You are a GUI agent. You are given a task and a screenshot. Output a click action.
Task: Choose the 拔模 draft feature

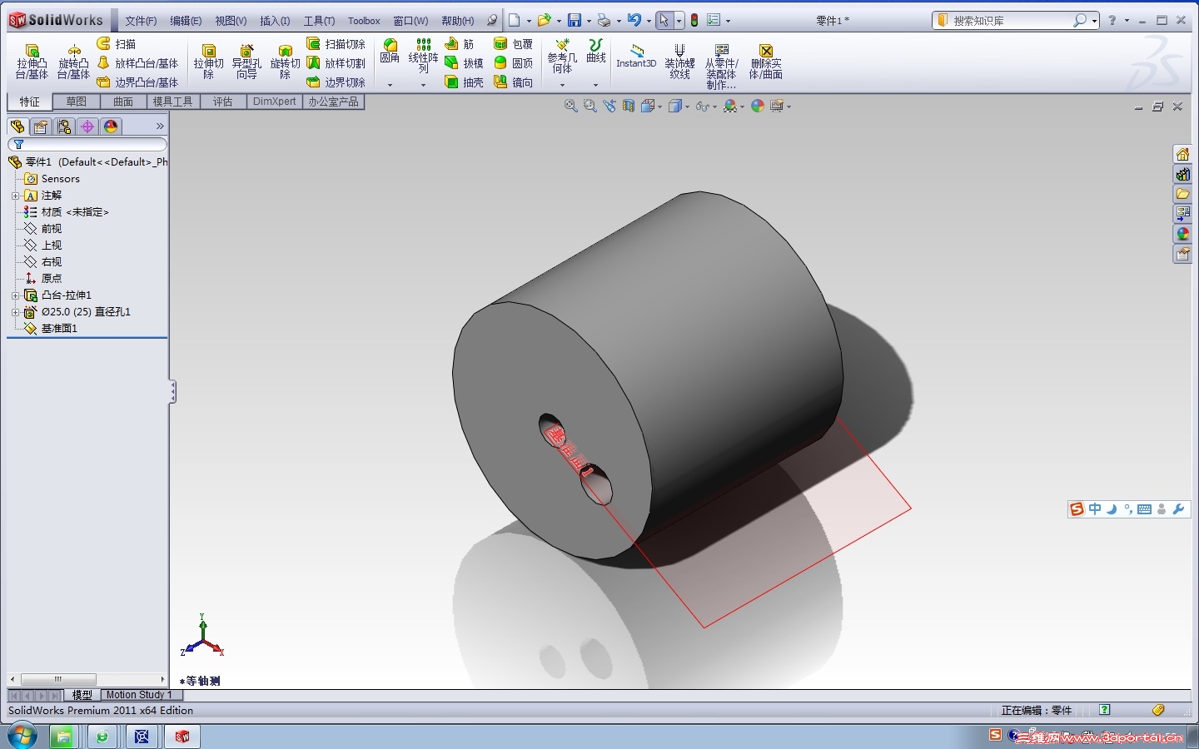click(x=464, y=63)
